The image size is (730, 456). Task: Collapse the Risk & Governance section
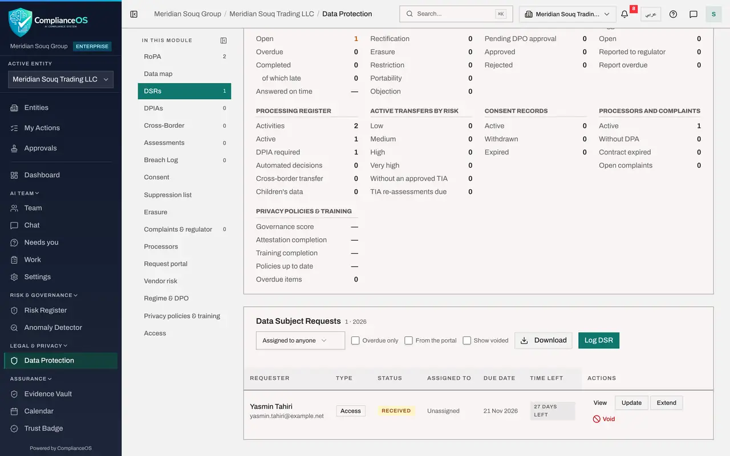[x=44, y=295]
